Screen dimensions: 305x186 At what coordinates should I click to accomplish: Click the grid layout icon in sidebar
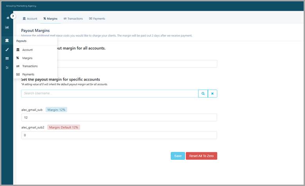pyautogui.click(x=7, y=58)
